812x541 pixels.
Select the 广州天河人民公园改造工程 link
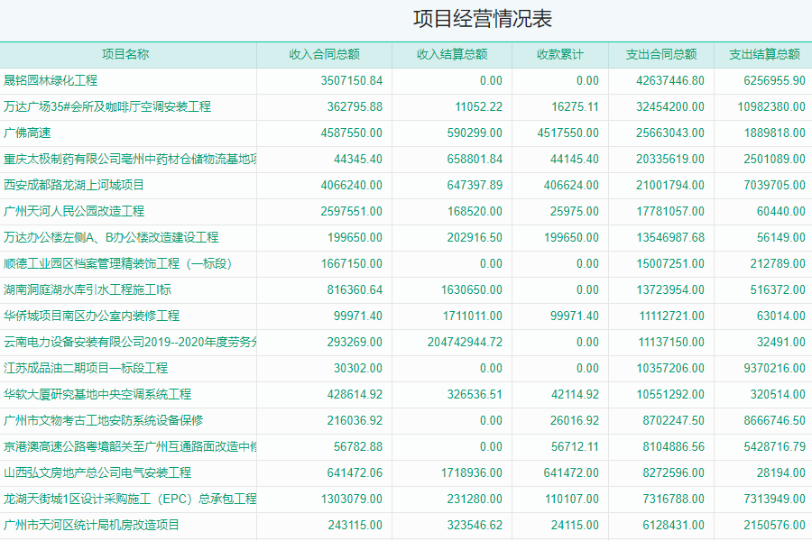[74, 211]
